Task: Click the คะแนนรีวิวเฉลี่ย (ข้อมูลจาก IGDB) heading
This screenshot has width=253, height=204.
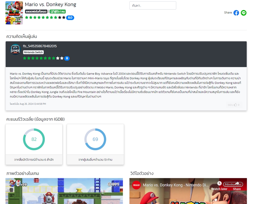Action: pyautogui.click(x=35, y=119)
